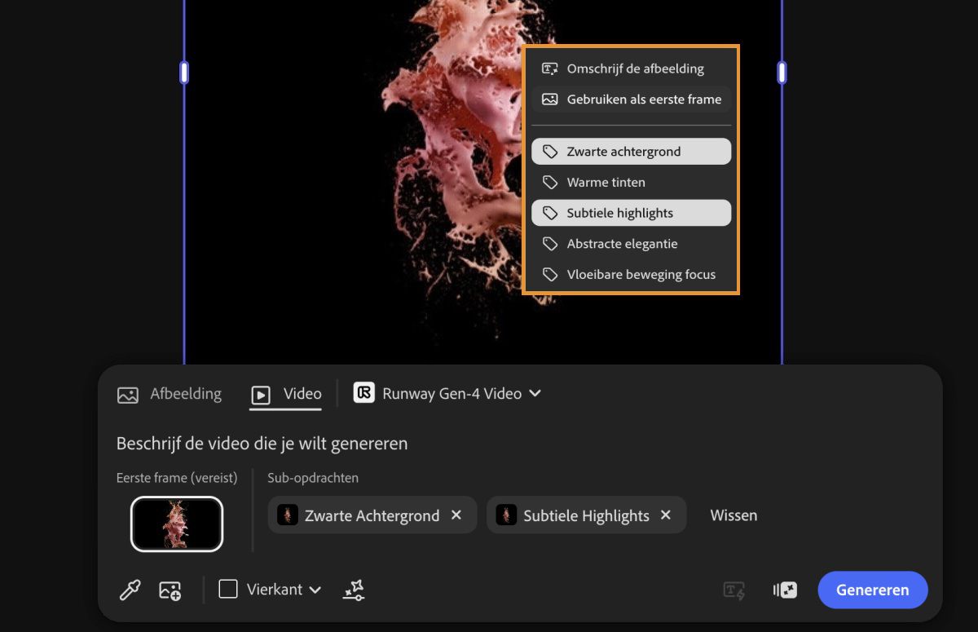Click the square aspect ratio icon
The height and width of the screenshot is (632, 978).
coord(228,589)
